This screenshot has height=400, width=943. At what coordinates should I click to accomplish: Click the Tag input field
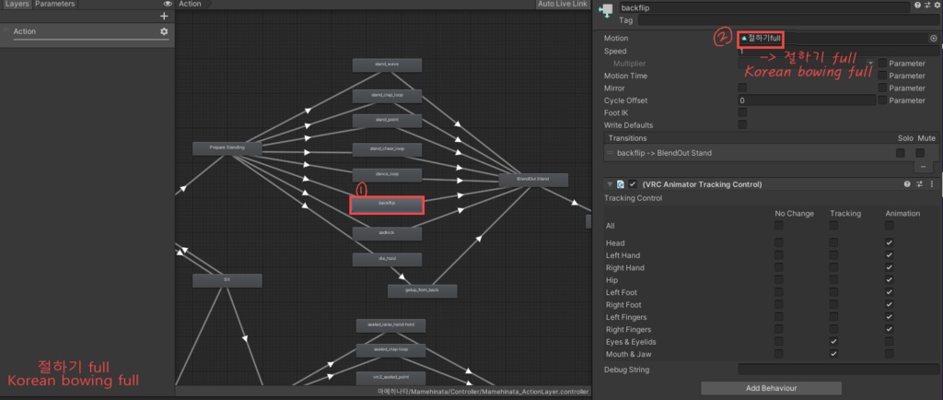point(788,20)
